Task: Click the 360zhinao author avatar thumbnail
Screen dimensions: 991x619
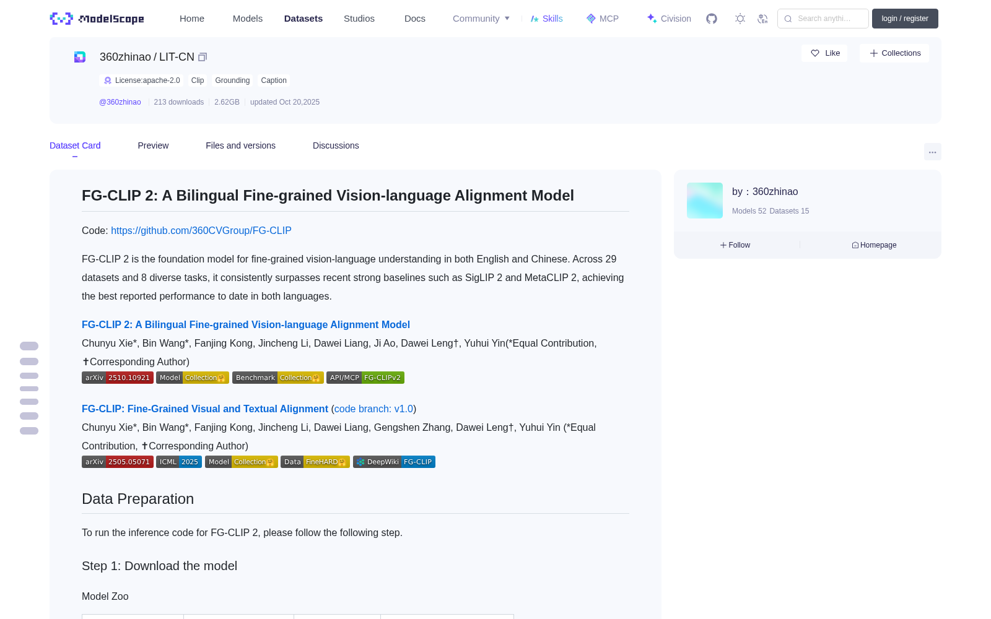Action: click(x=705, y=201)
